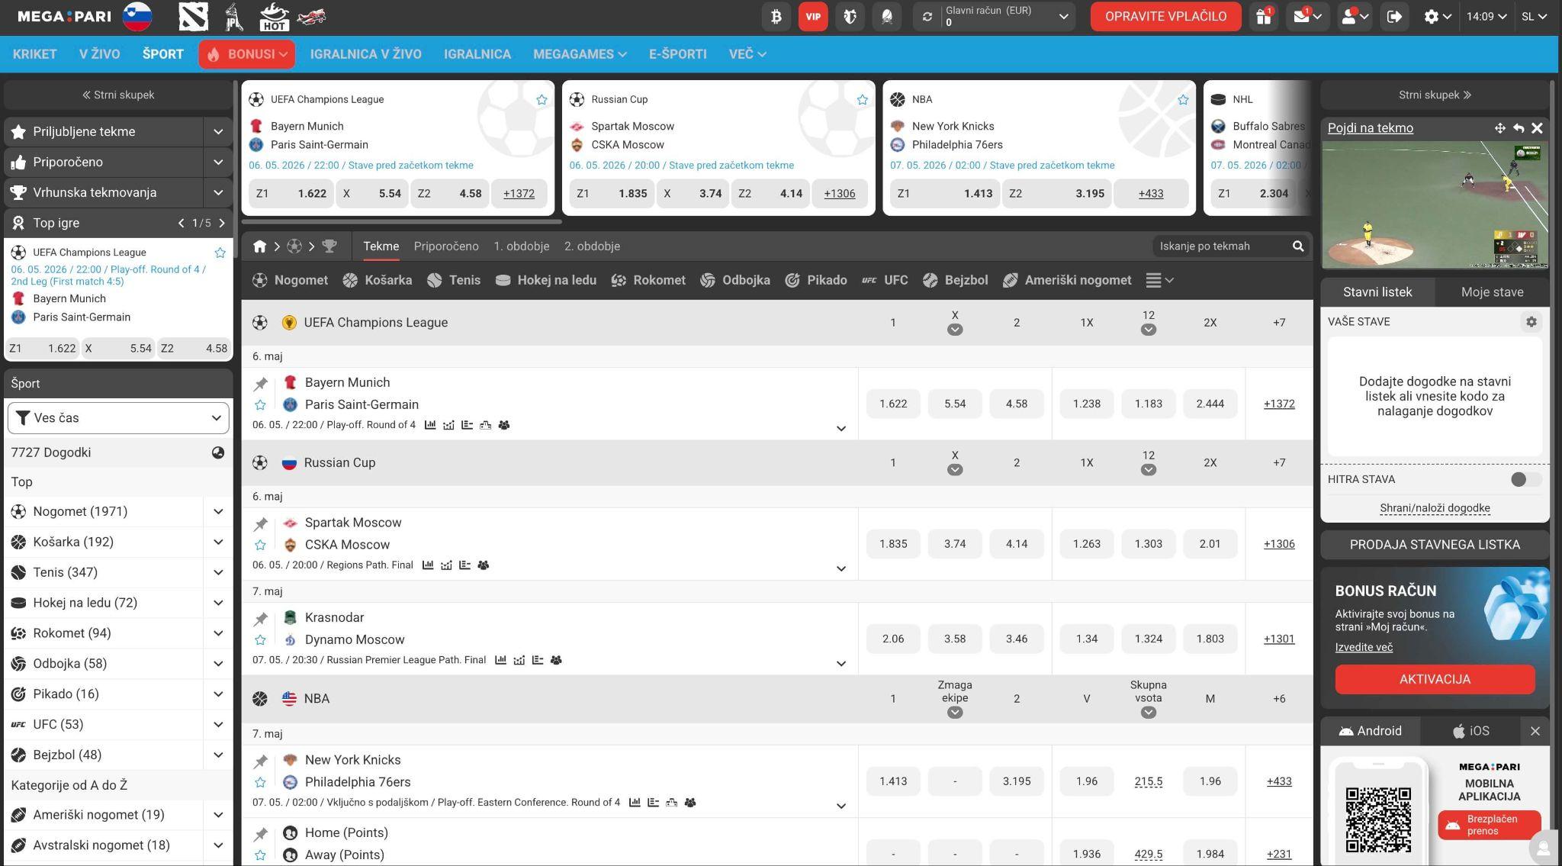This screenshot has width=1562, height=866.
Task: Favorite the Top igre Champions League card
Action: coord(220,253)
